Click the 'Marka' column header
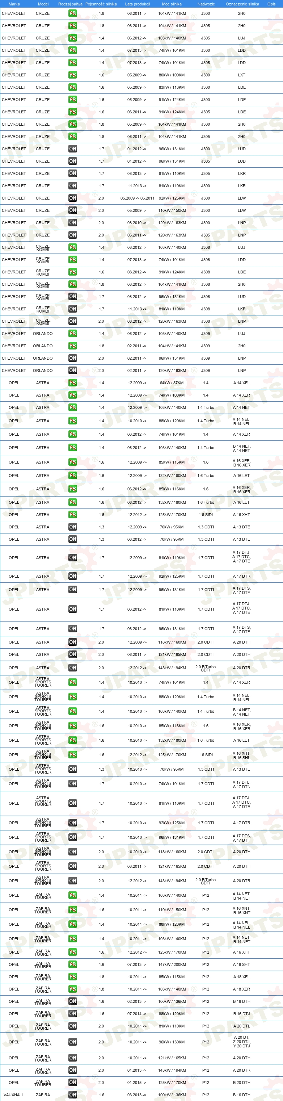283x1101 pixels. [14, 4]
